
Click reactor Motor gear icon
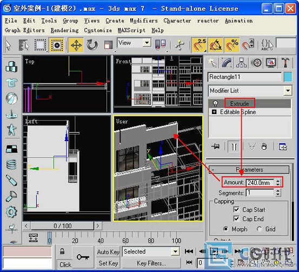(12, 212)
